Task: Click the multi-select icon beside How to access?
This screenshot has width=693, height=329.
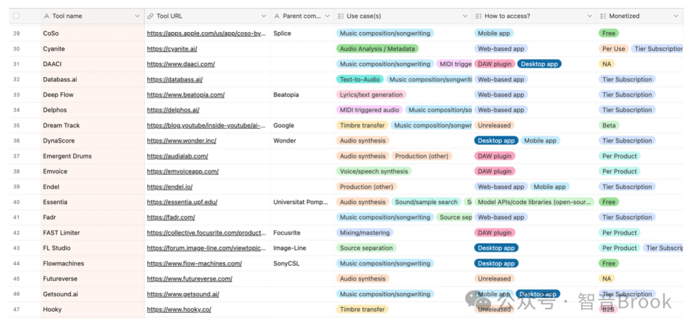Action: click(478, 16)
